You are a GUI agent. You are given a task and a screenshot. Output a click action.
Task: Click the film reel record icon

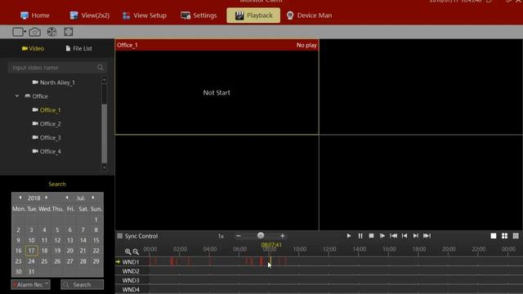pyautogui.click(x=51, y=32)
